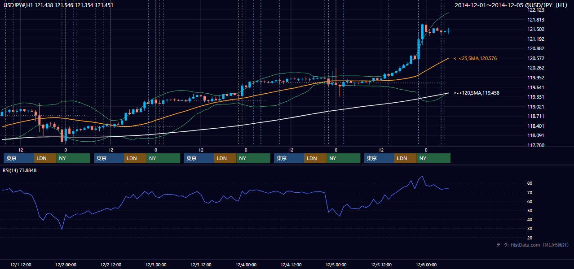
Task: Select the 東京 session block above 12/3 12:00
Action: tap(199, 158)
